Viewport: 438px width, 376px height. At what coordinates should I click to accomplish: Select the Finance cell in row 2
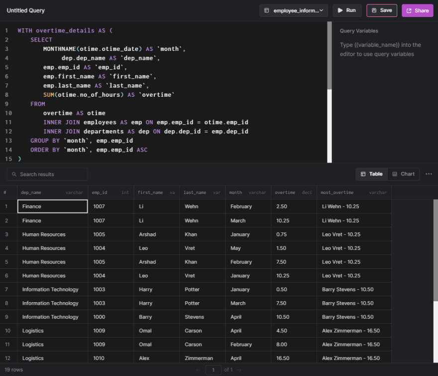53,220
